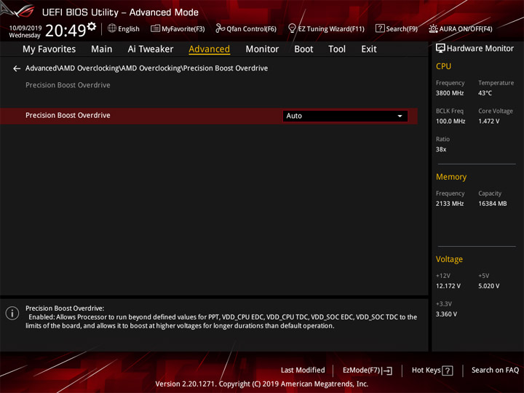
Task: Switch to the Main tab
Action: [x=102, y=49]
